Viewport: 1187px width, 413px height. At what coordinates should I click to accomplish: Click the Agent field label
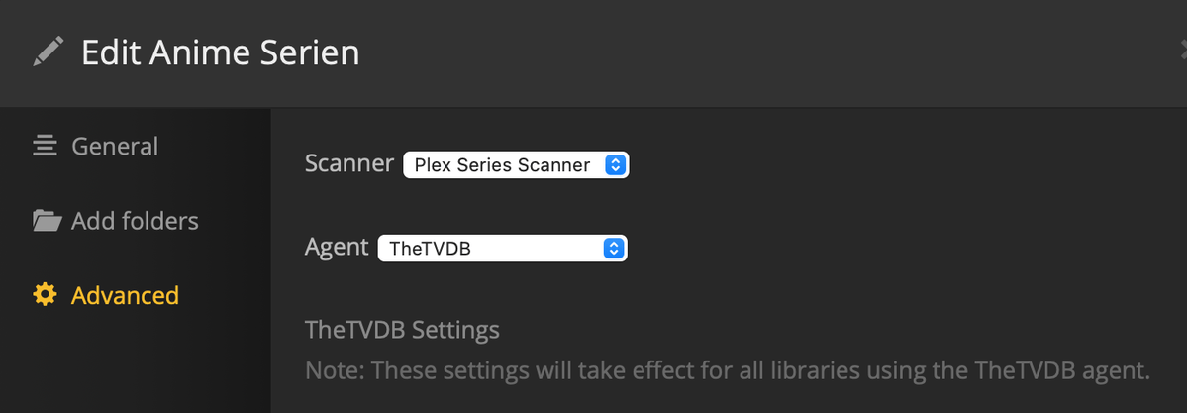point(337,247)
